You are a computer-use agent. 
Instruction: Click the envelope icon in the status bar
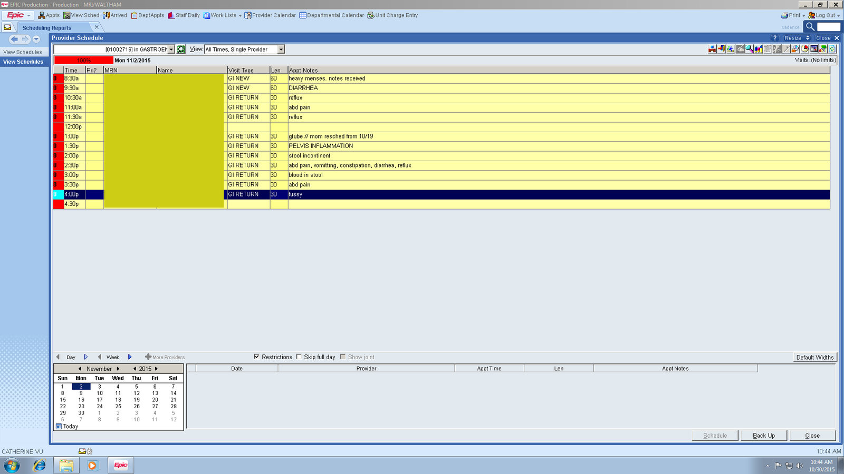82,451
